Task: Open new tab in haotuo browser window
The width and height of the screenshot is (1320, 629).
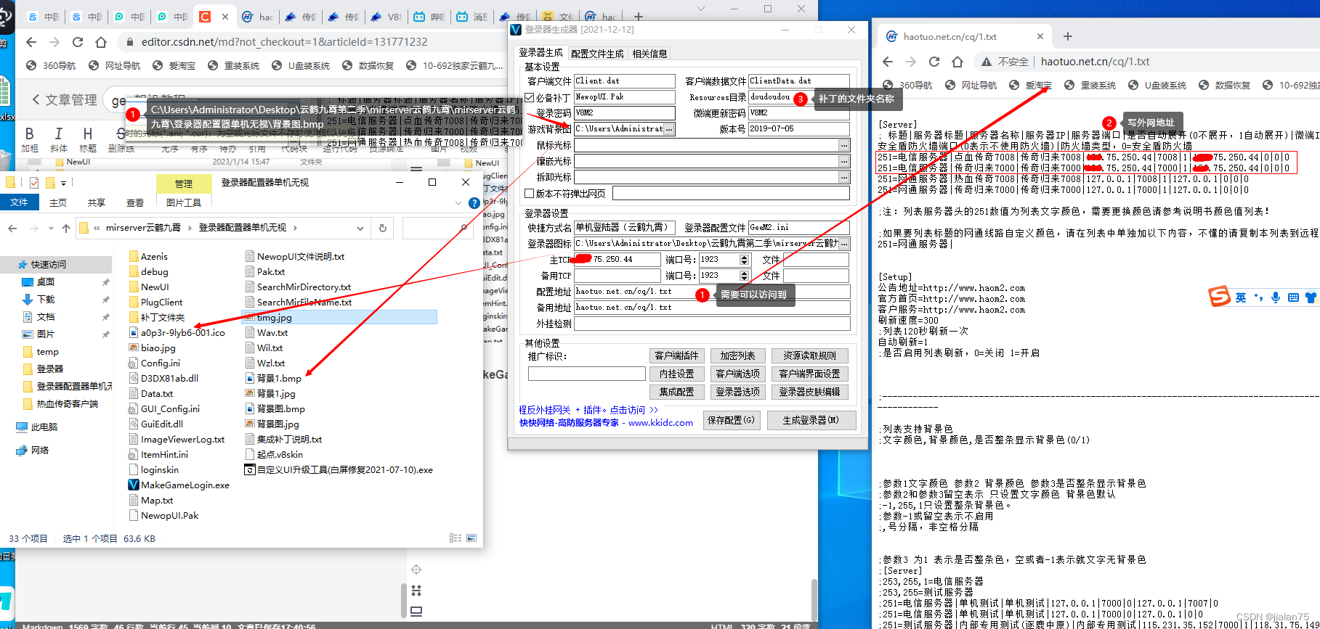Action: (x=1067, y=36)
